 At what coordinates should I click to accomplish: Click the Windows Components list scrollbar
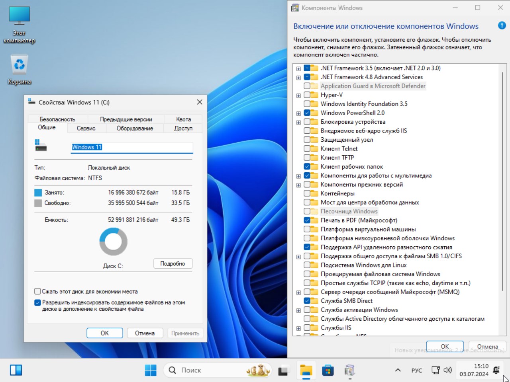pyautogui.click(x=502, y=181)
